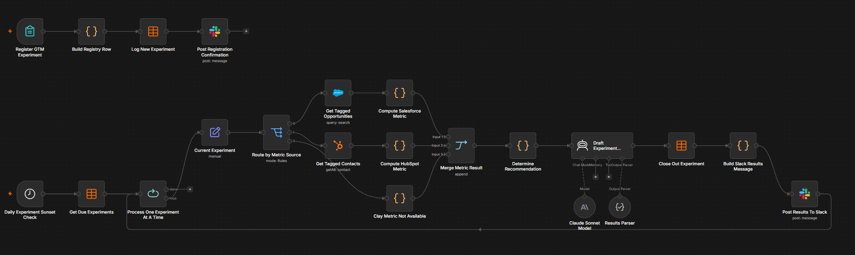Open the Compute Salesforce Metric code node

(x=400, y=93)
